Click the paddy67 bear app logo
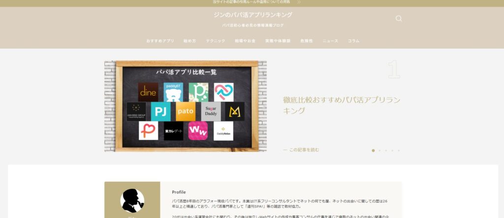The width and height of the screenshot is (504, 218). tap(173, 92)
